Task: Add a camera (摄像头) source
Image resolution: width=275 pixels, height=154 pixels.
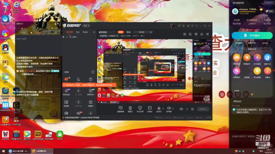Action: coord(130,109)
